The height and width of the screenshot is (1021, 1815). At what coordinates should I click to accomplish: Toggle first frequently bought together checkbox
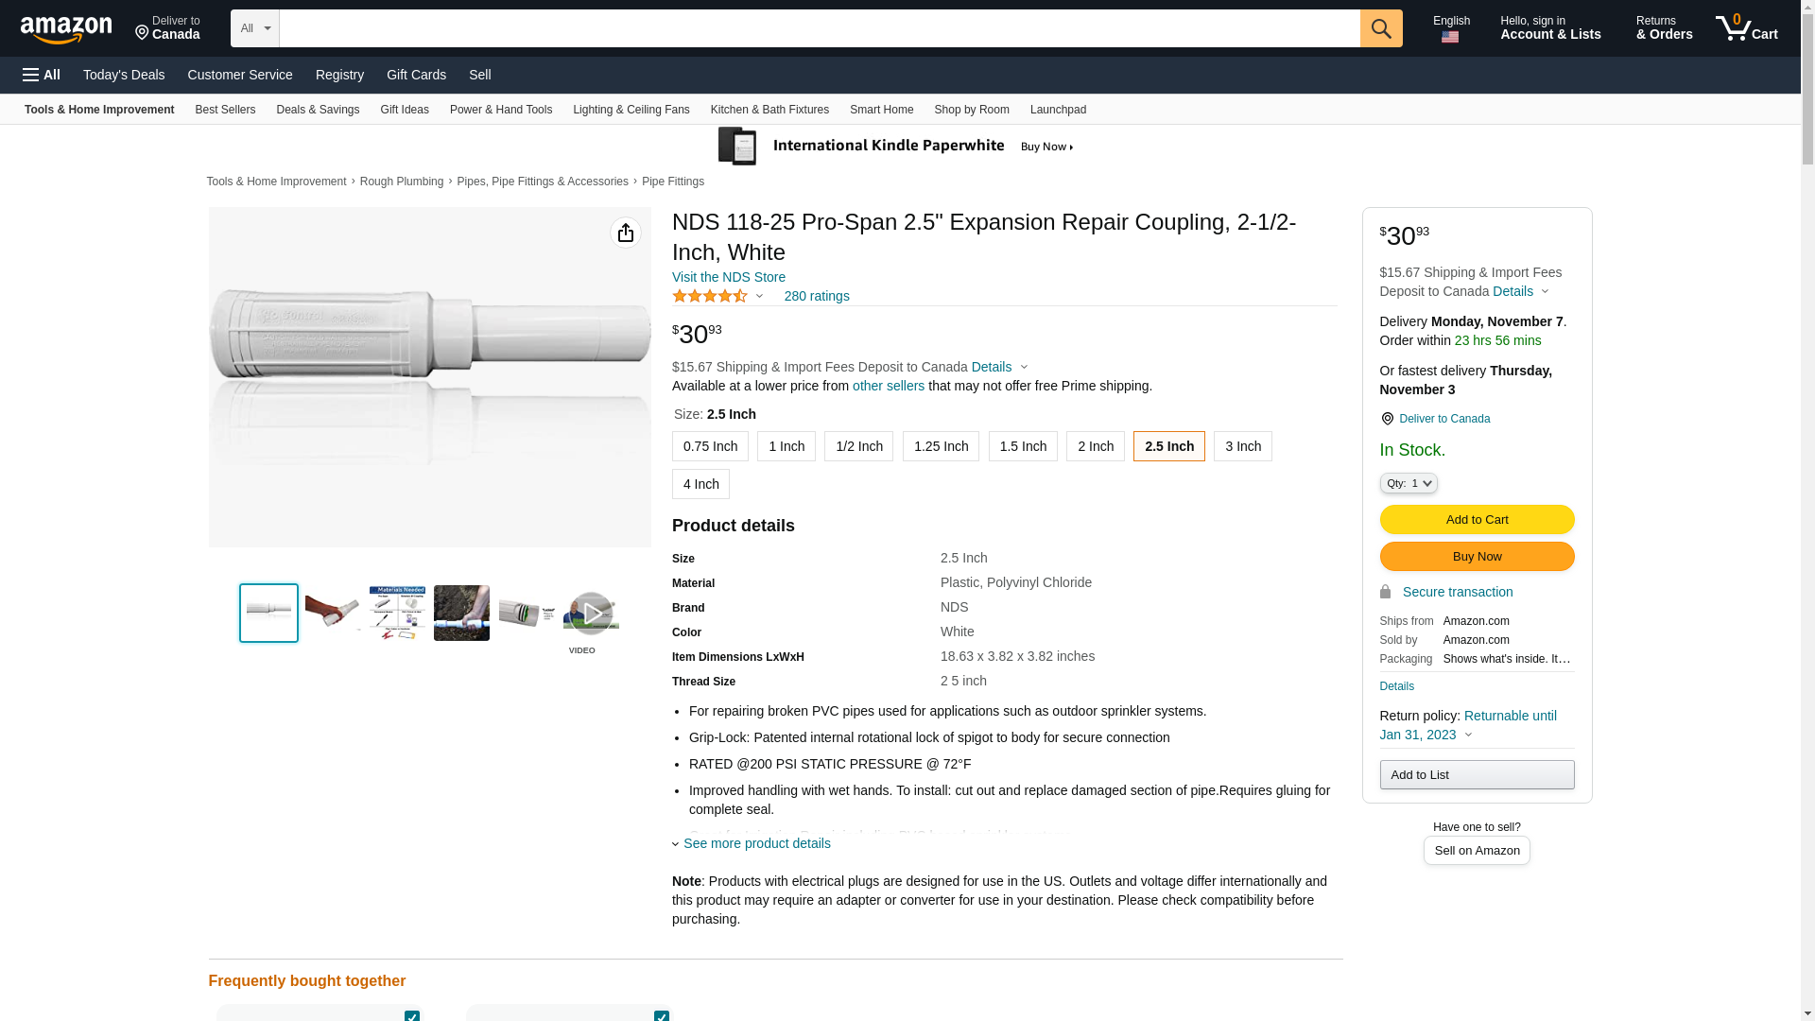412,1015
